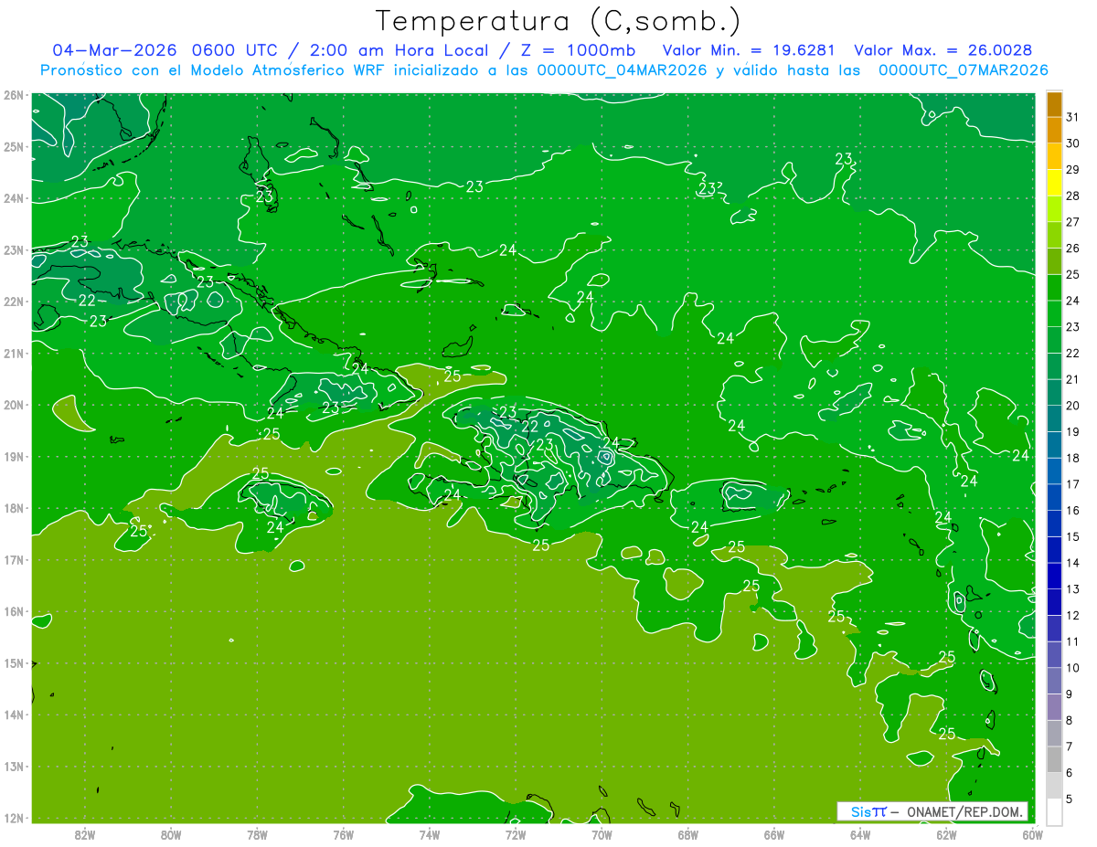Click the '18' label on the color scale

[1072, 458]
